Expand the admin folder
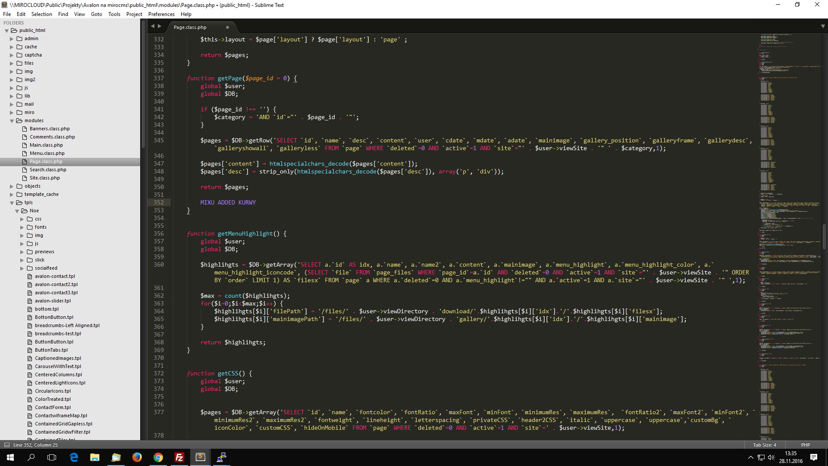This screenshot has width=828, height=466. pyautogui.click(x=12, y=39)
